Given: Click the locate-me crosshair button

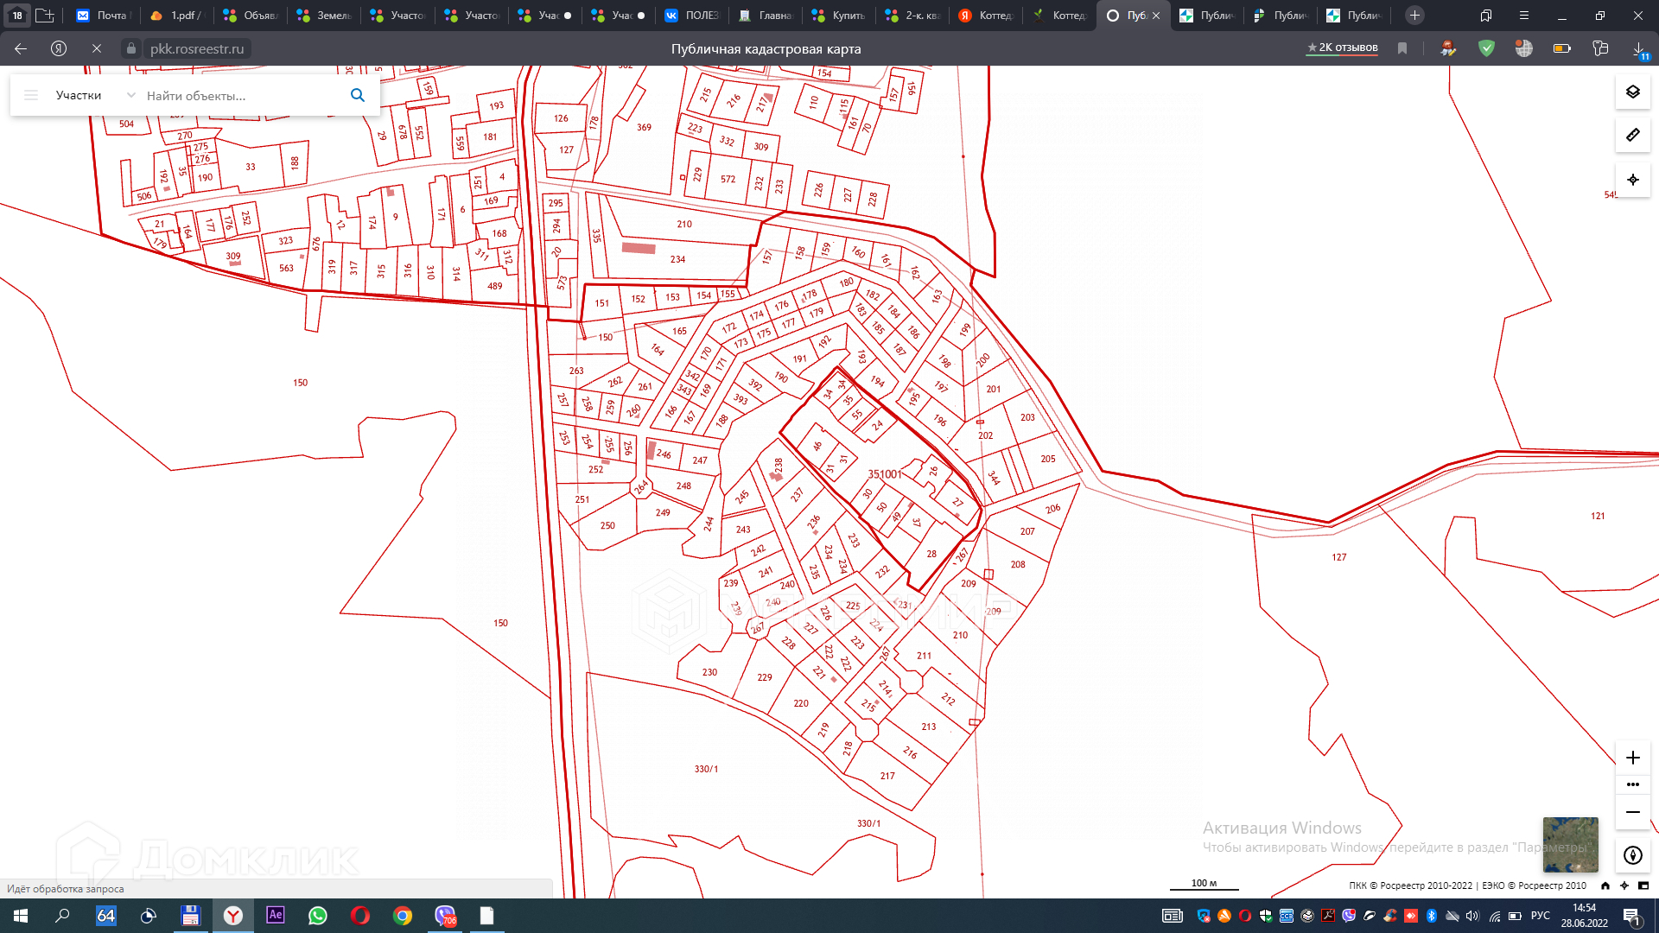Looking at the screenshot, I should (1632, 180).
